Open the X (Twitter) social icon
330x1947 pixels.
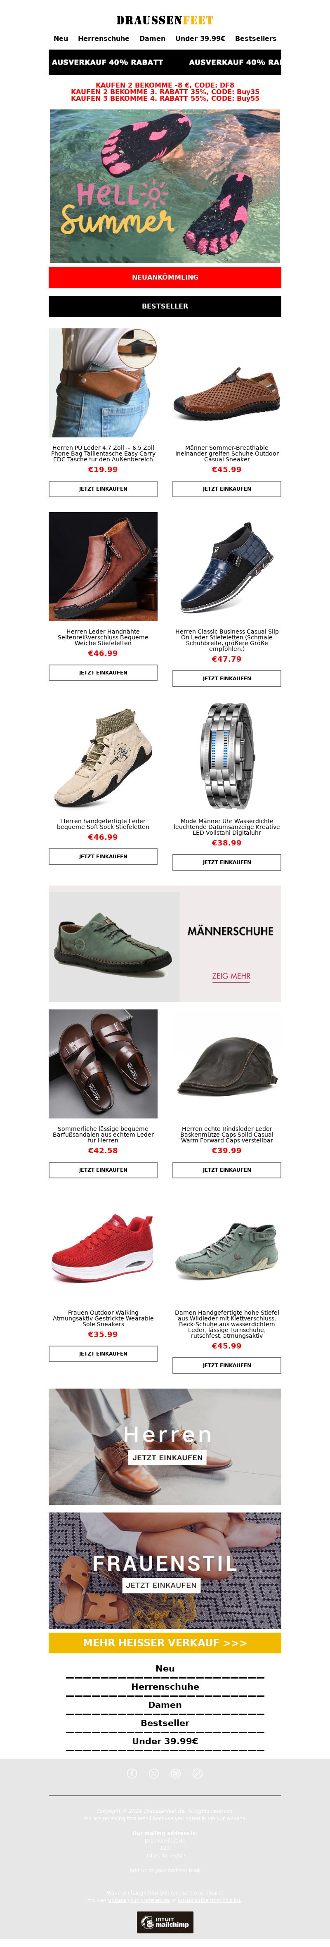(154, 1773)
